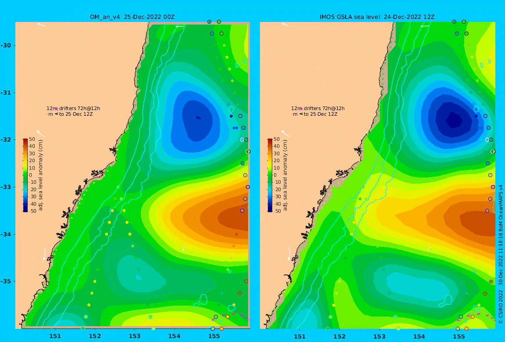Click 'adj. sea level anomaly (cm)' label in right map

[x=285, y=175]
